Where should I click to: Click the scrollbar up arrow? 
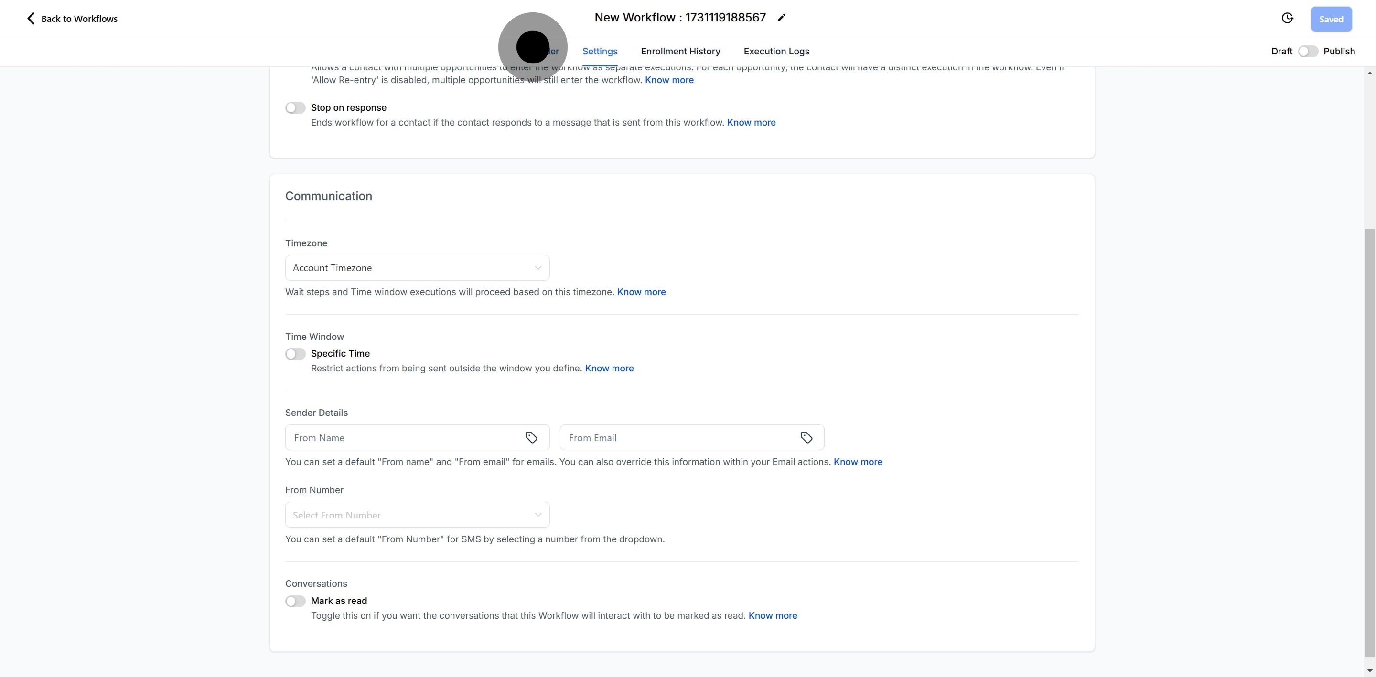pos(1370,73)
